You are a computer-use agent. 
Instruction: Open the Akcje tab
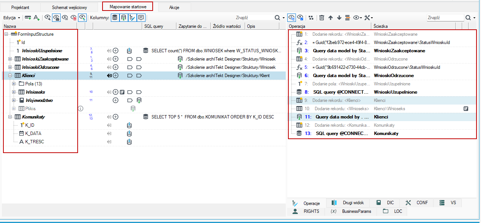[174, 7]
